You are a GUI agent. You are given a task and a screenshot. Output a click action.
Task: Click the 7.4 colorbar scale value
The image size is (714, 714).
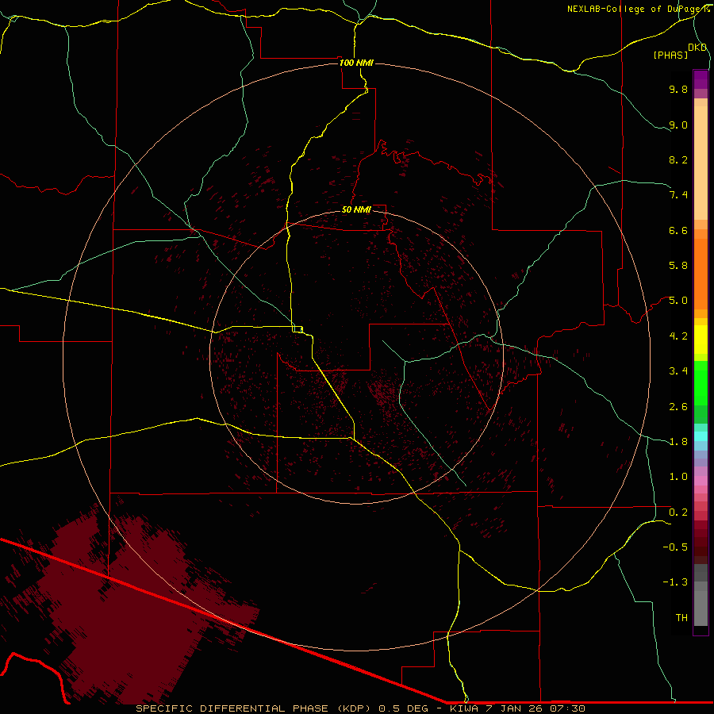click(x=678, y=195)
